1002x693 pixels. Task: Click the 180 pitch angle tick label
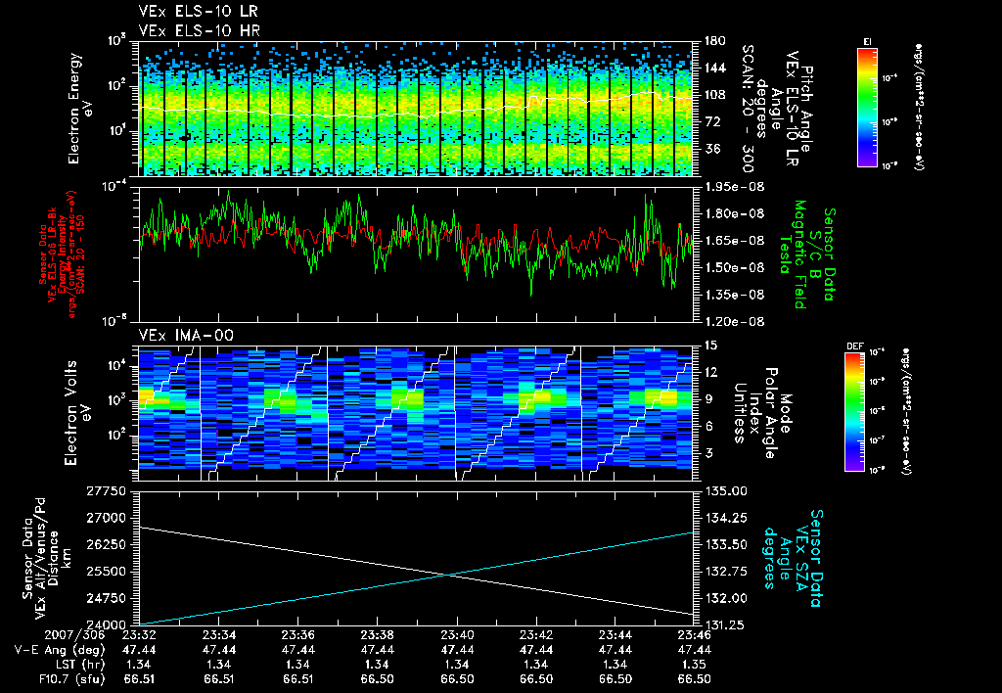pos(715,41)
